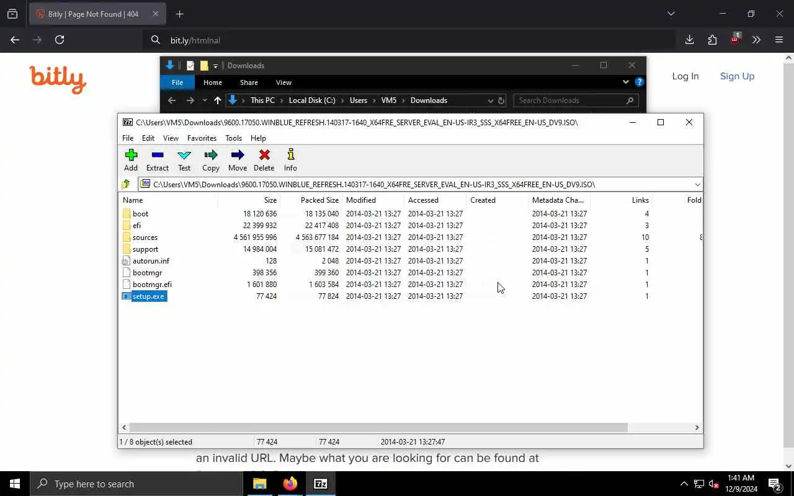
Task: Close the Bitly Page Not Found tab
Action: [x=155, y=14]
